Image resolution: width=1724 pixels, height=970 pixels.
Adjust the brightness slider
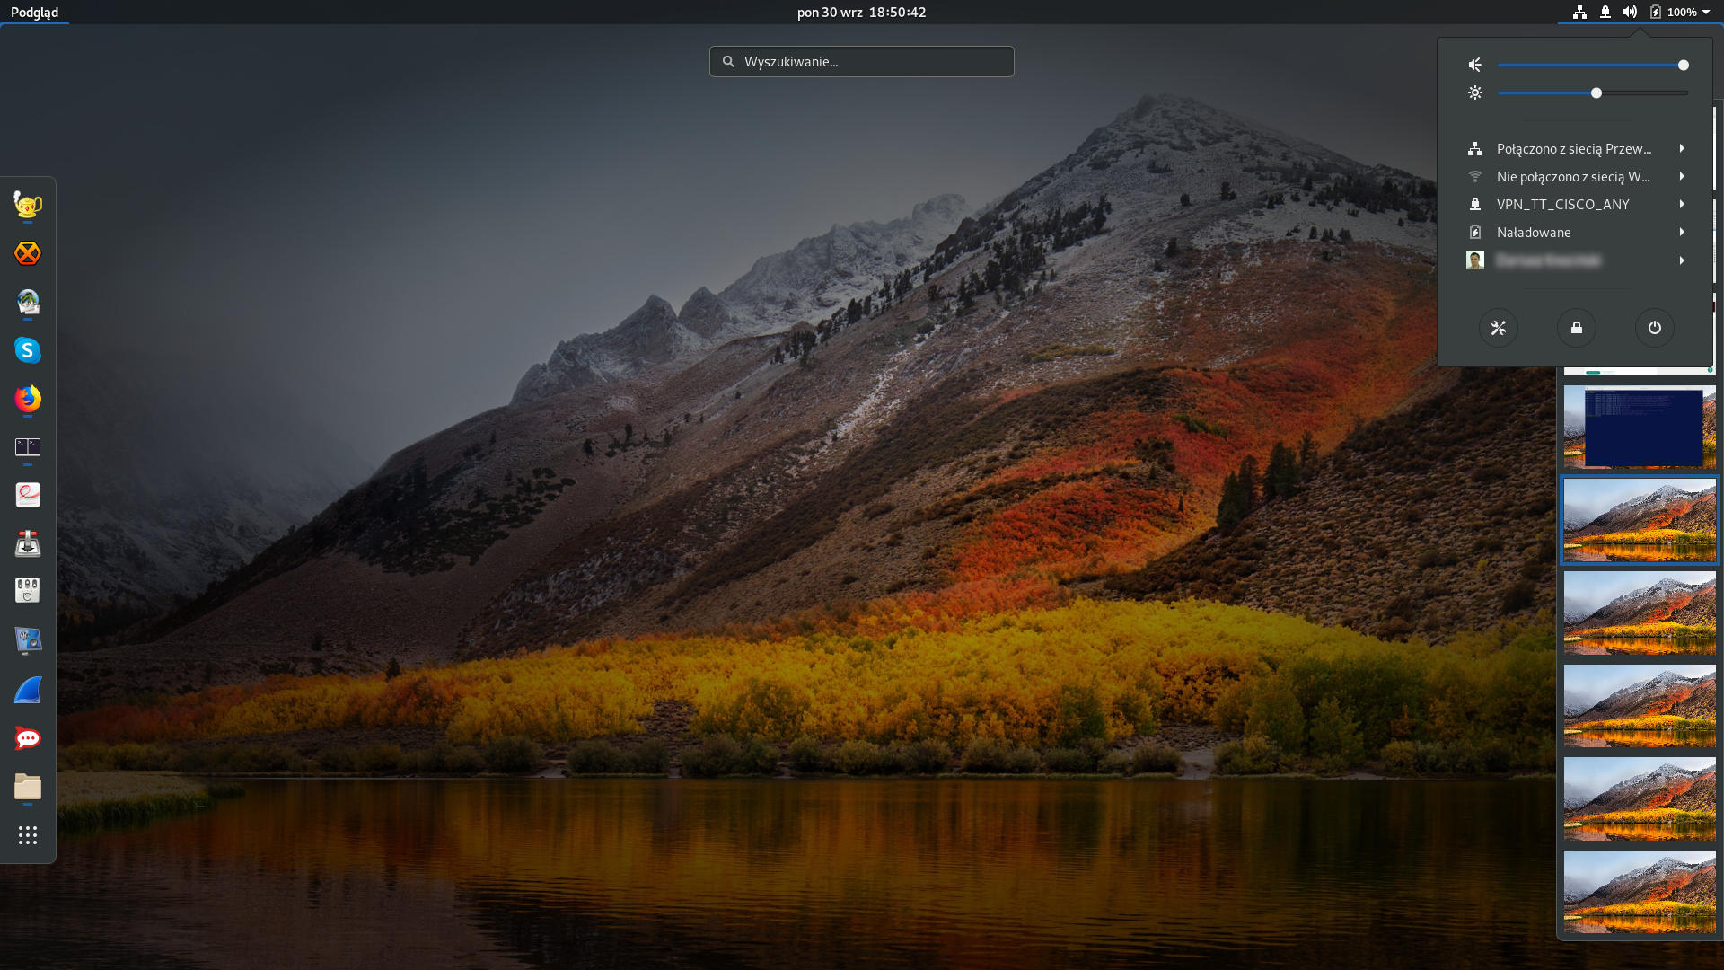tap(1595, 93)
